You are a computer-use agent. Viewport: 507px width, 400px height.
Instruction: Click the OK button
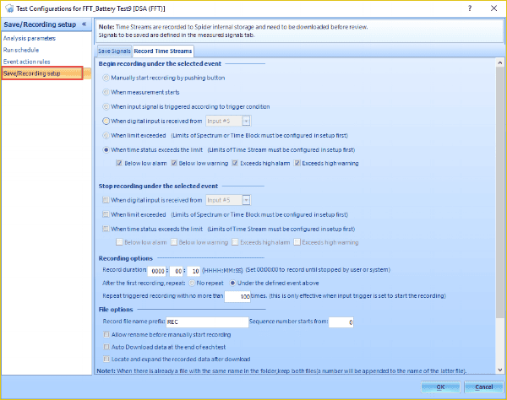click(439, 386)
